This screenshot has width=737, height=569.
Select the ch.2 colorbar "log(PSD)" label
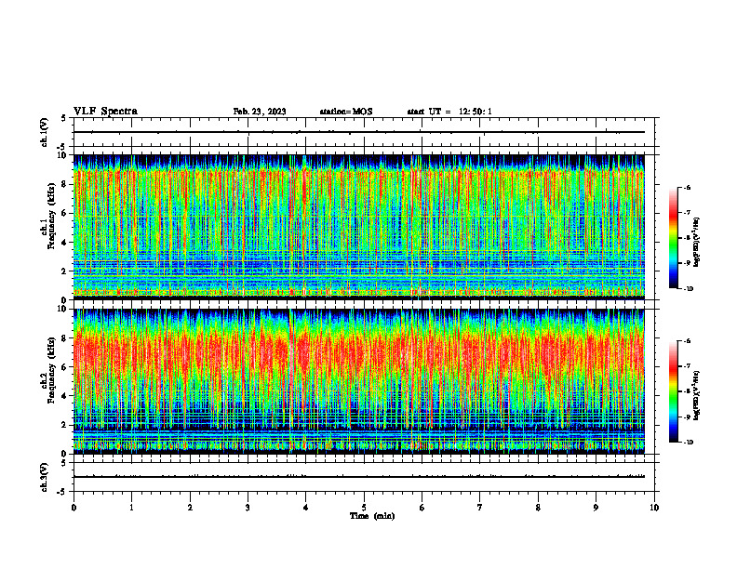click(x=697, y=395)
